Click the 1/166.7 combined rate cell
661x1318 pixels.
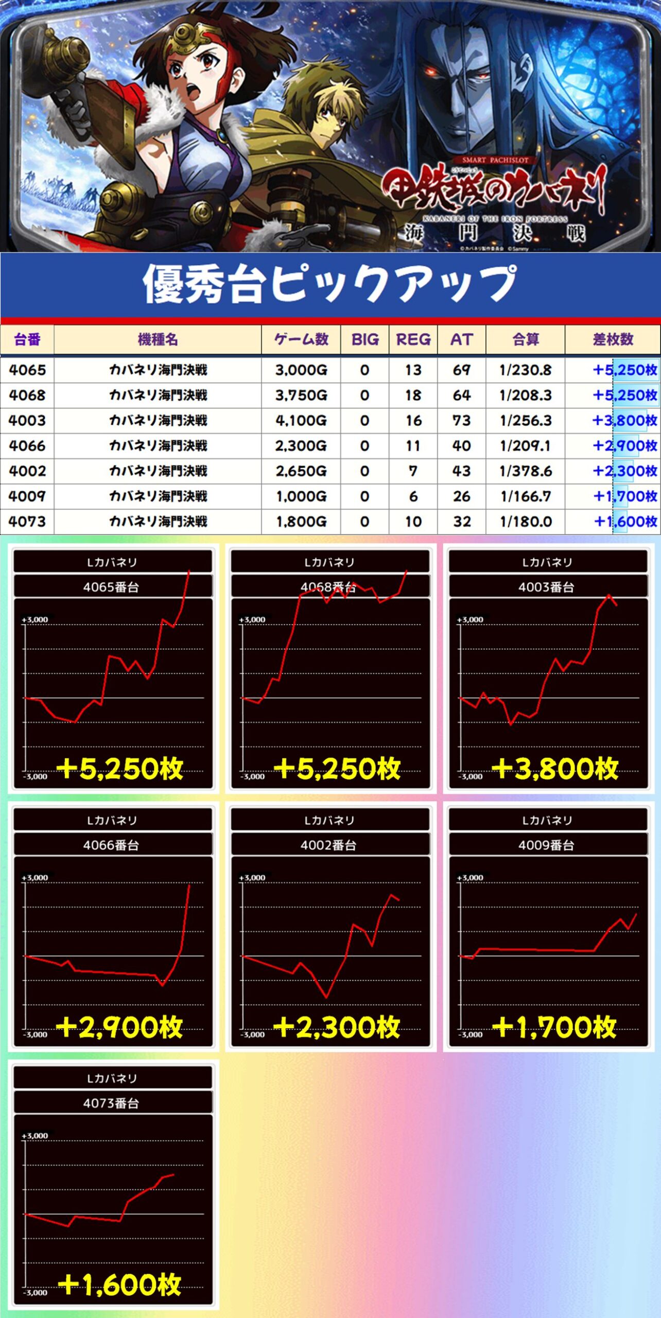(x=526, y=496)
